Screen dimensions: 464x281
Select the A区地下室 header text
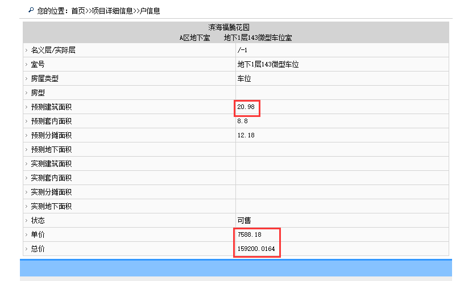194,38
